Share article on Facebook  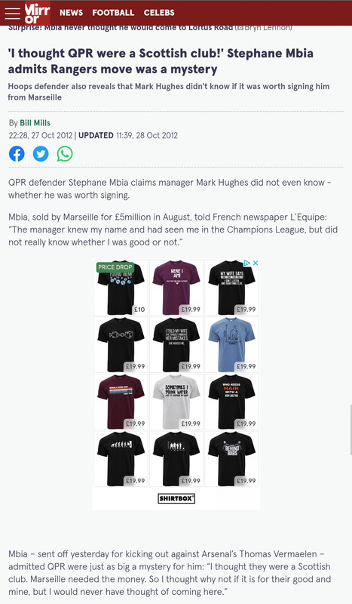[17, 154]
